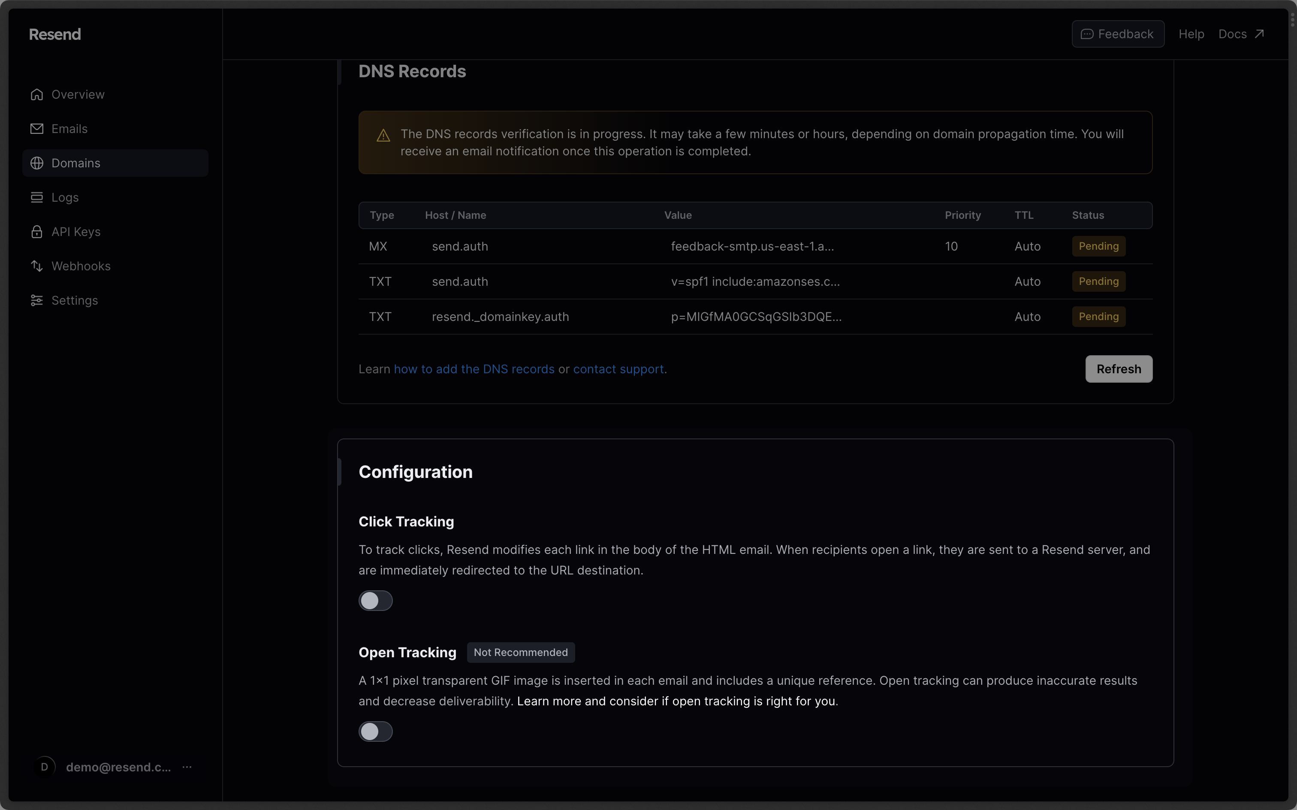Open the Overview page
Image resolution: width=1297 pixels, height=810 pixels.
tap(115, 94)
